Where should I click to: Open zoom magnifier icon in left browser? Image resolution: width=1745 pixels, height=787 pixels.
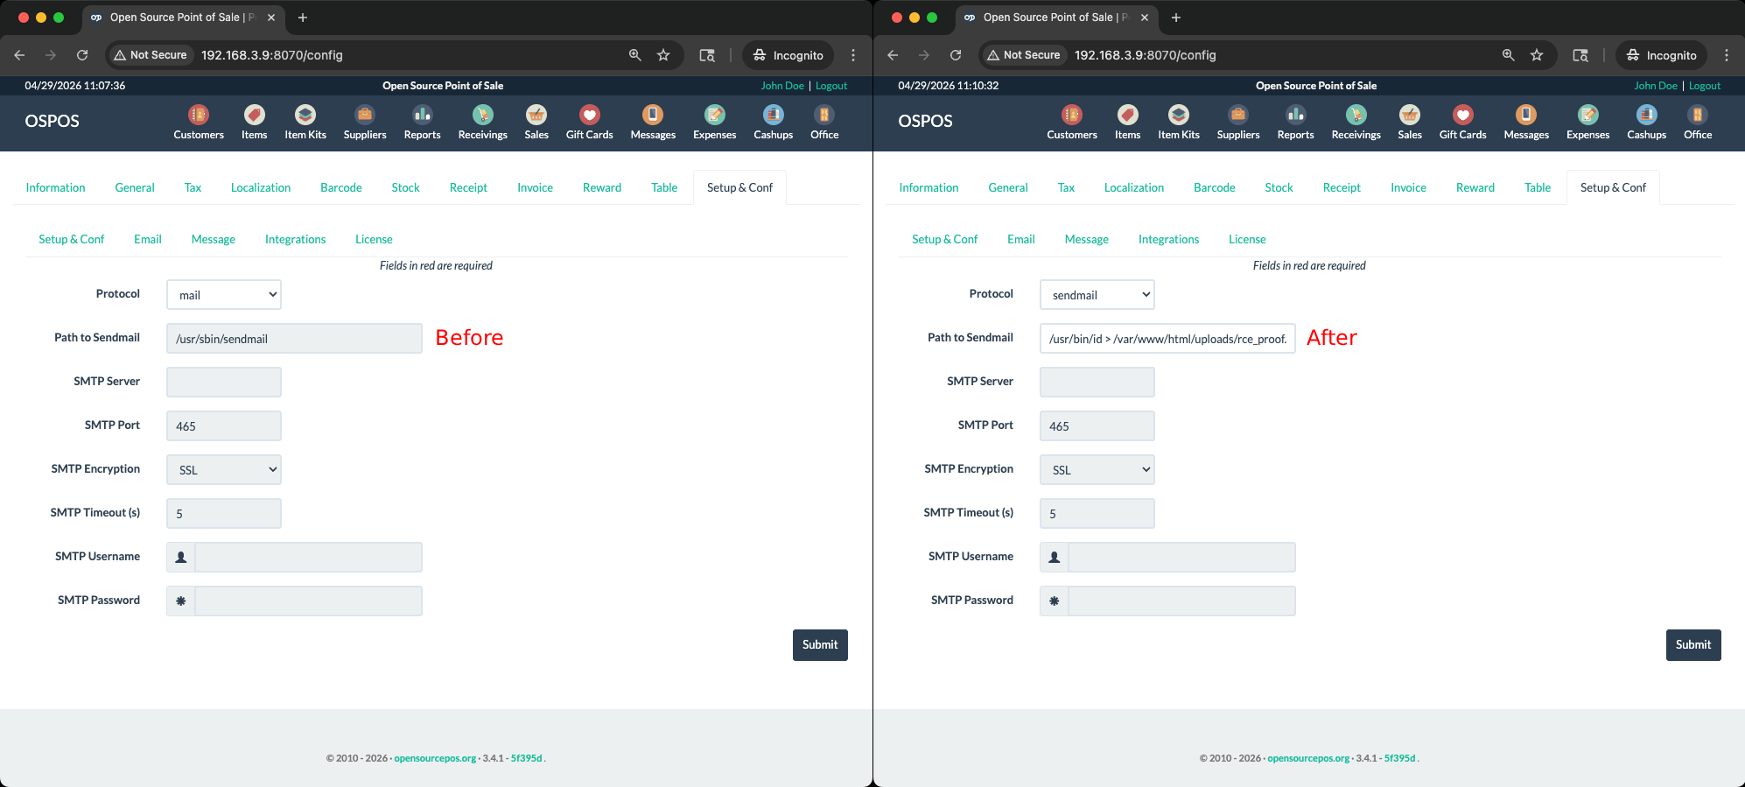635,55
